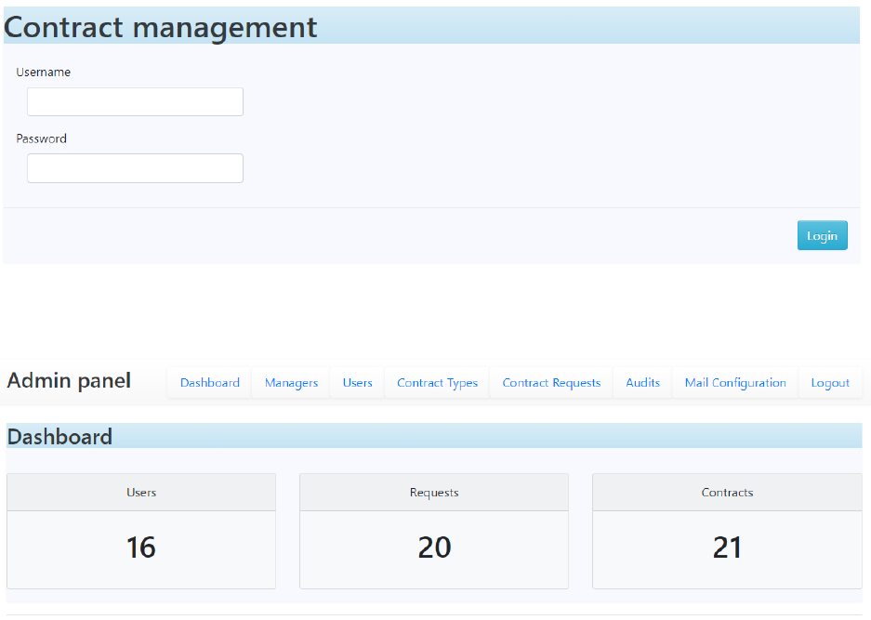This screenshot has height=620, width=871.
Task: Click the Admin panel brand title
Action: click(69, 381)
